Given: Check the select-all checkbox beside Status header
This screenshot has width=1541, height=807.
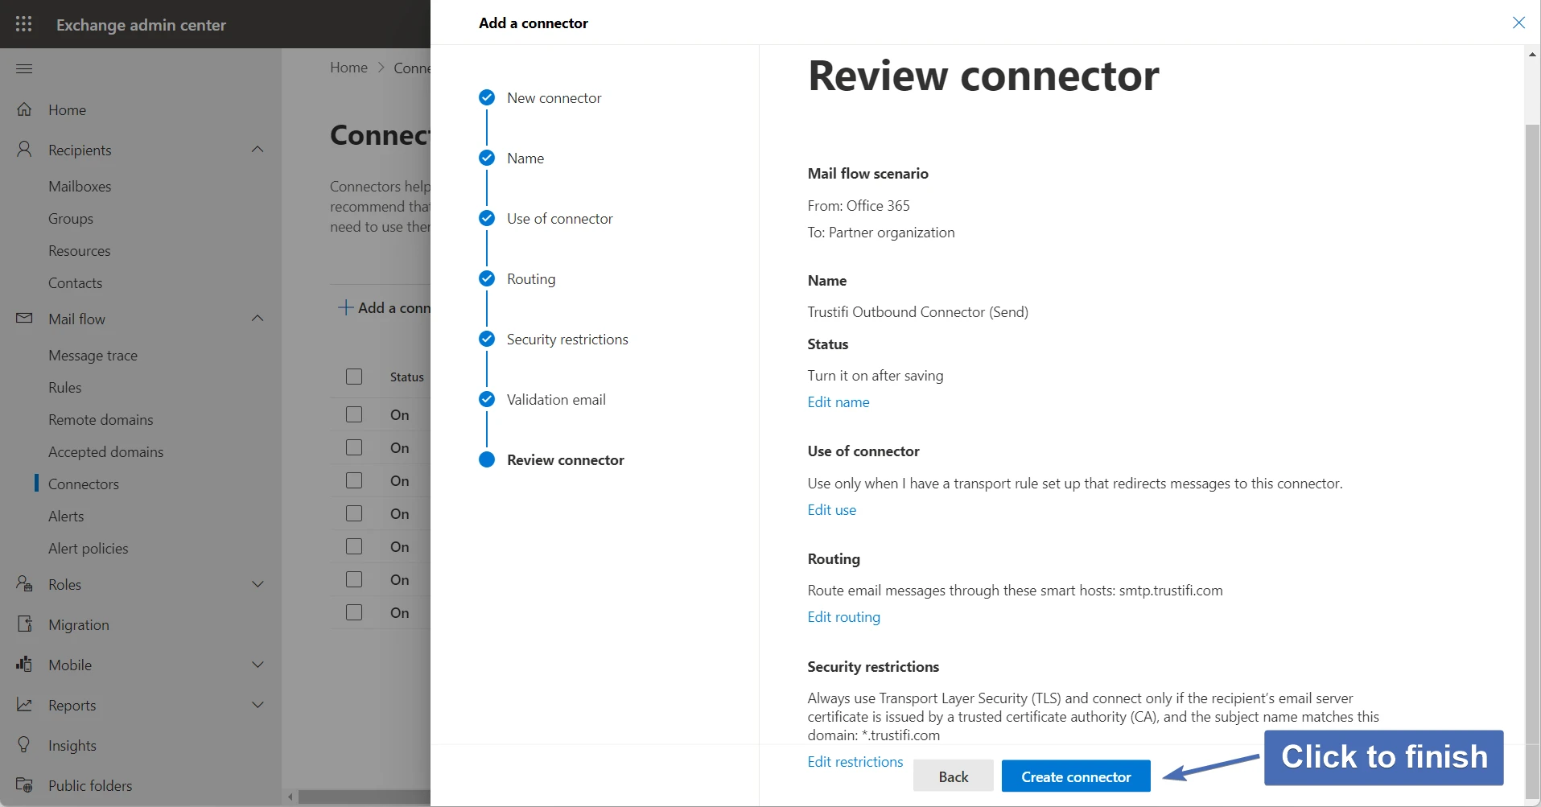Looking at the screenshot, I should point(354,377).
